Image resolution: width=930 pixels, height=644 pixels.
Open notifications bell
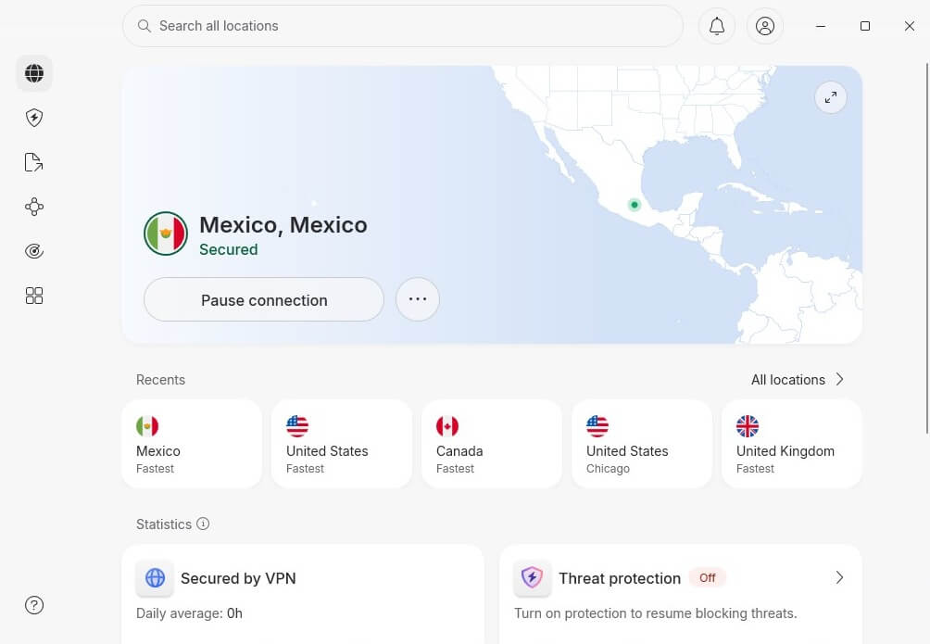click(716, 26)
